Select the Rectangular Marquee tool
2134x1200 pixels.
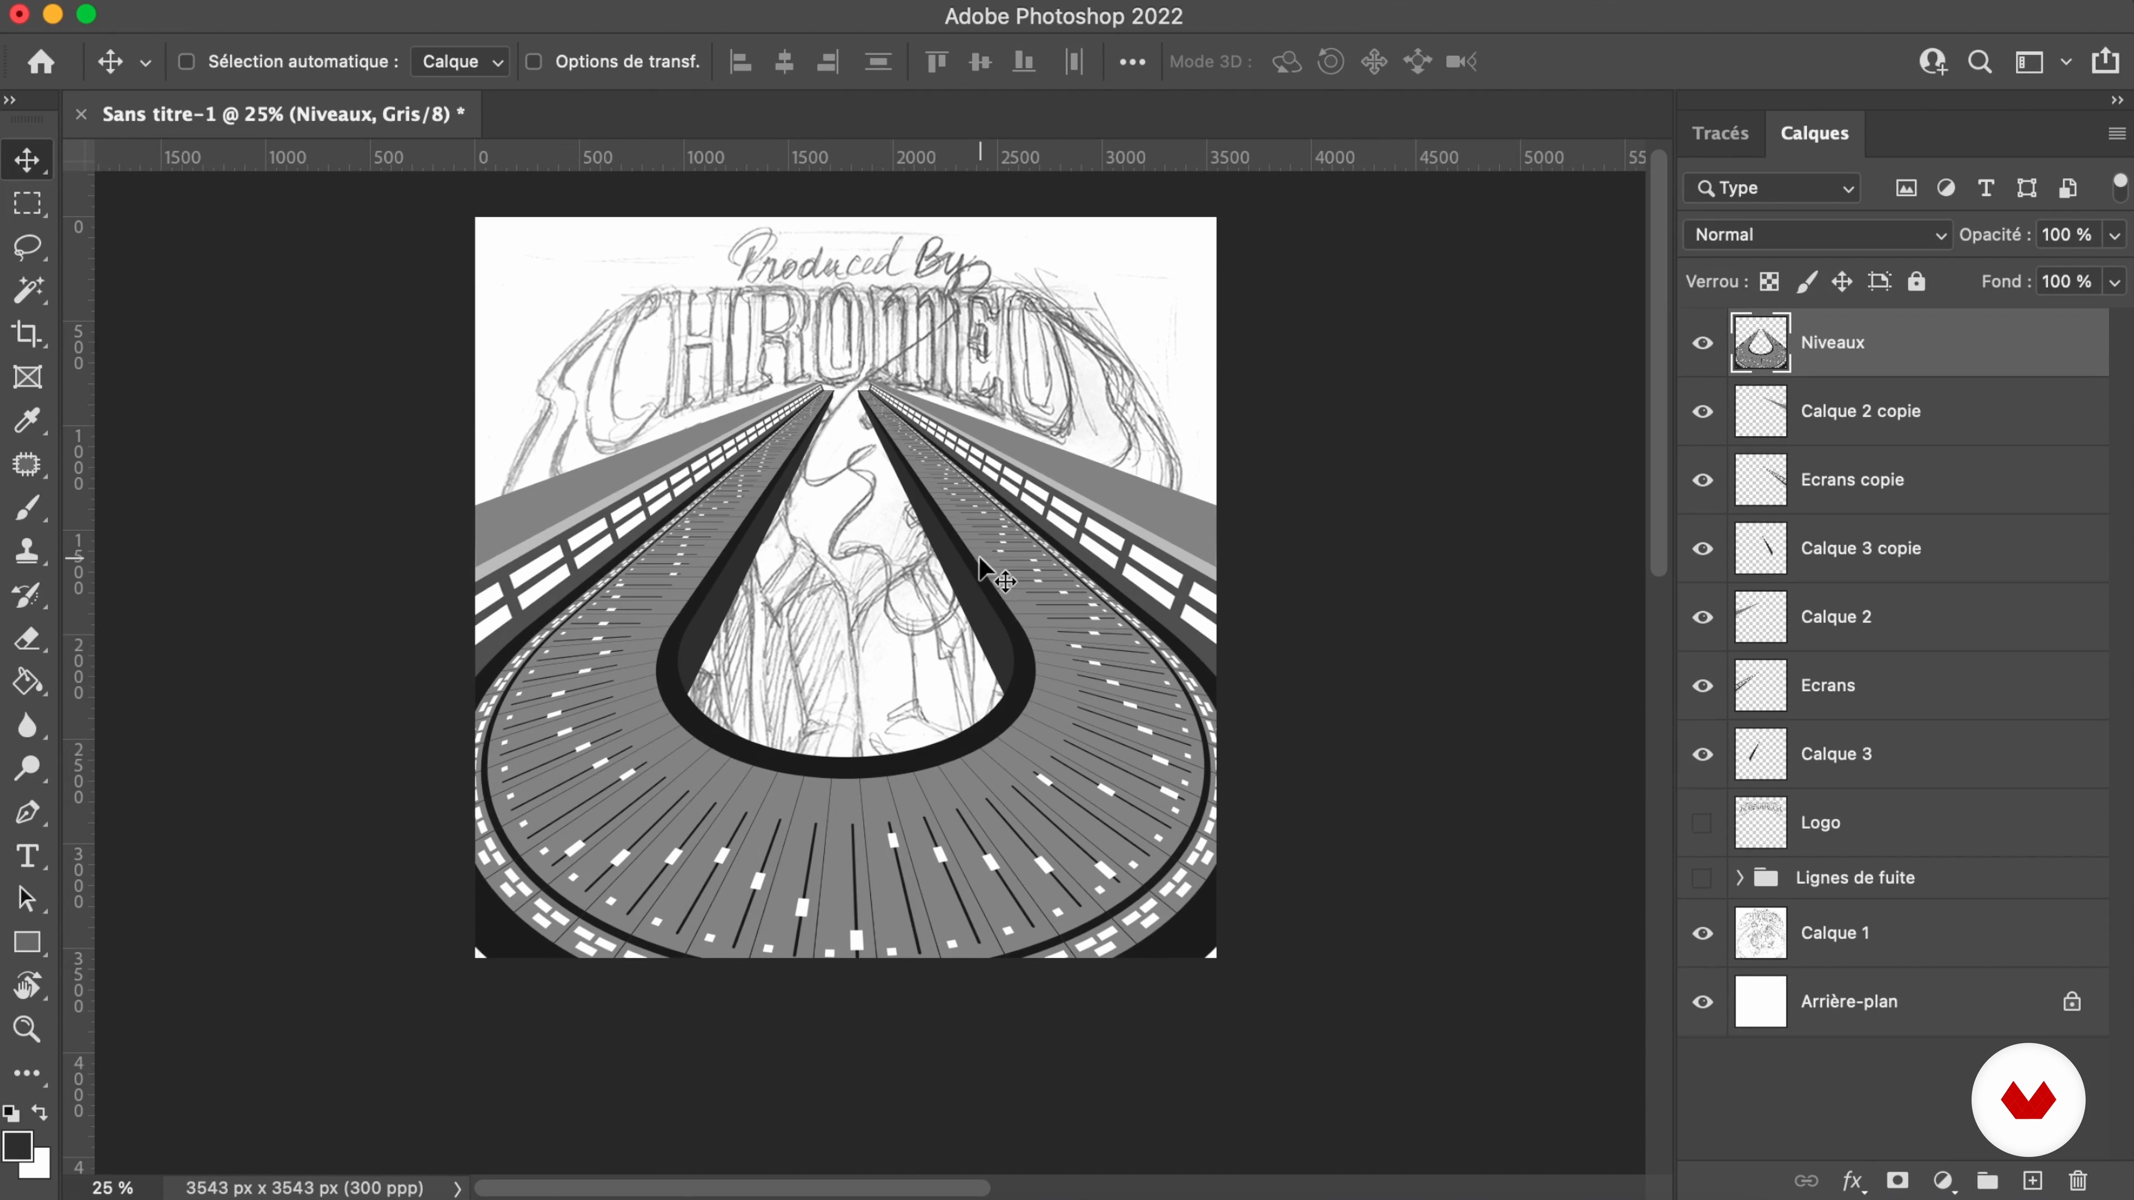[x=27, y=204]
